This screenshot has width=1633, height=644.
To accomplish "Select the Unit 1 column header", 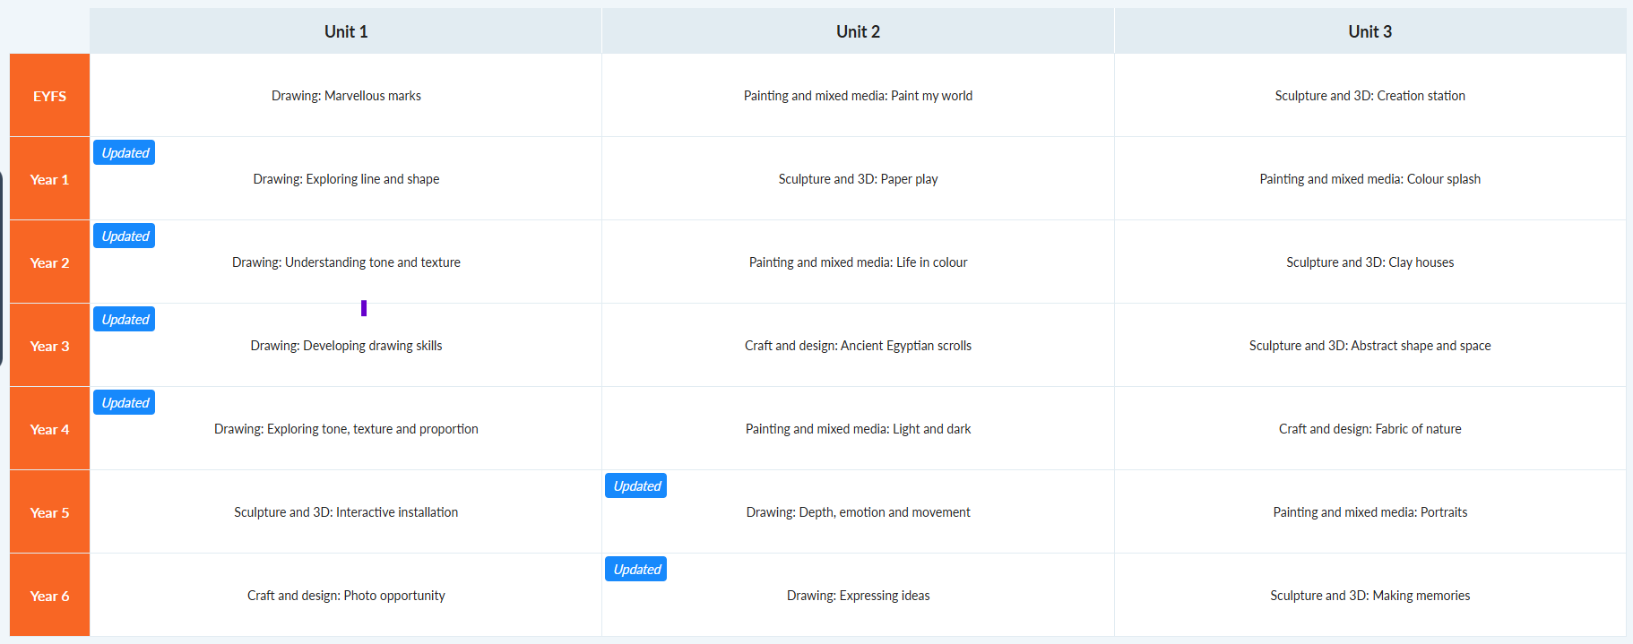I will coord(346,31).
